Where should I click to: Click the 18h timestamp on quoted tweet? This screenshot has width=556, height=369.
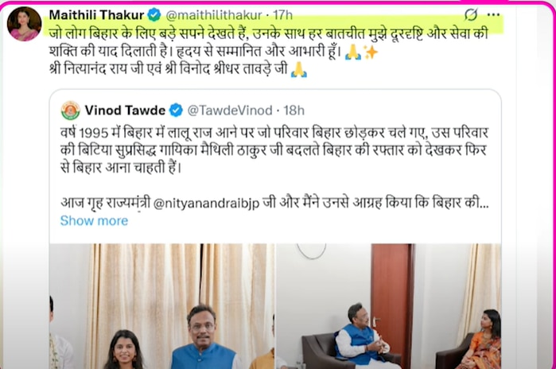pyautogui.click(x=294, y=111)
